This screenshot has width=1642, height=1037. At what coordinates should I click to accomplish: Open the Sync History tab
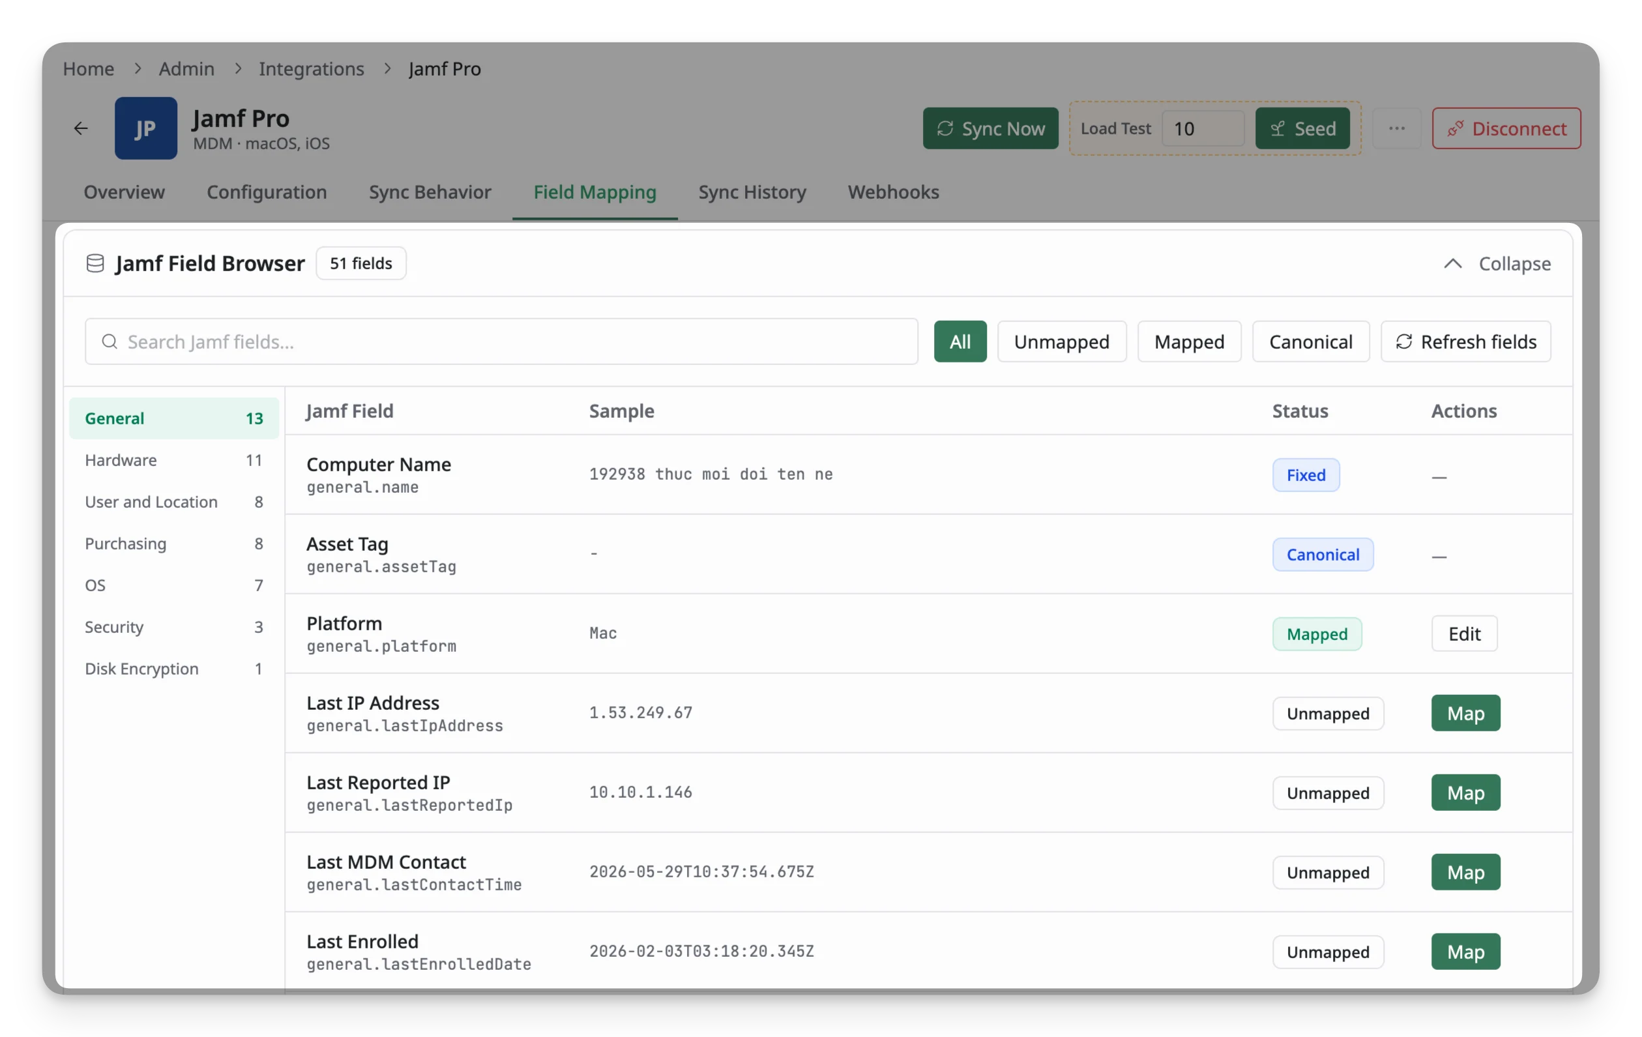tap(752, 192)
